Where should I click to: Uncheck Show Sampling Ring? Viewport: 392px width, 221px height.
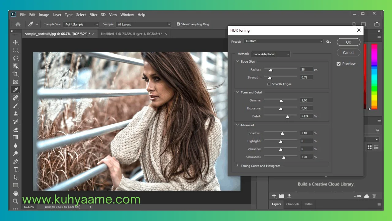click(x=178, y=24)
